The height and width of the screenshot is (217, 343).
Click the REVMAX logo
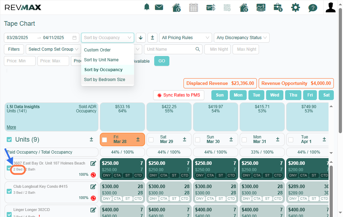[x=23, y=7]
